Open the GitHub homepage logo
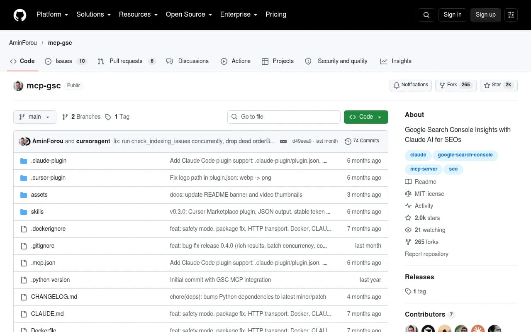The image size is (531, 332). (20, 15)
